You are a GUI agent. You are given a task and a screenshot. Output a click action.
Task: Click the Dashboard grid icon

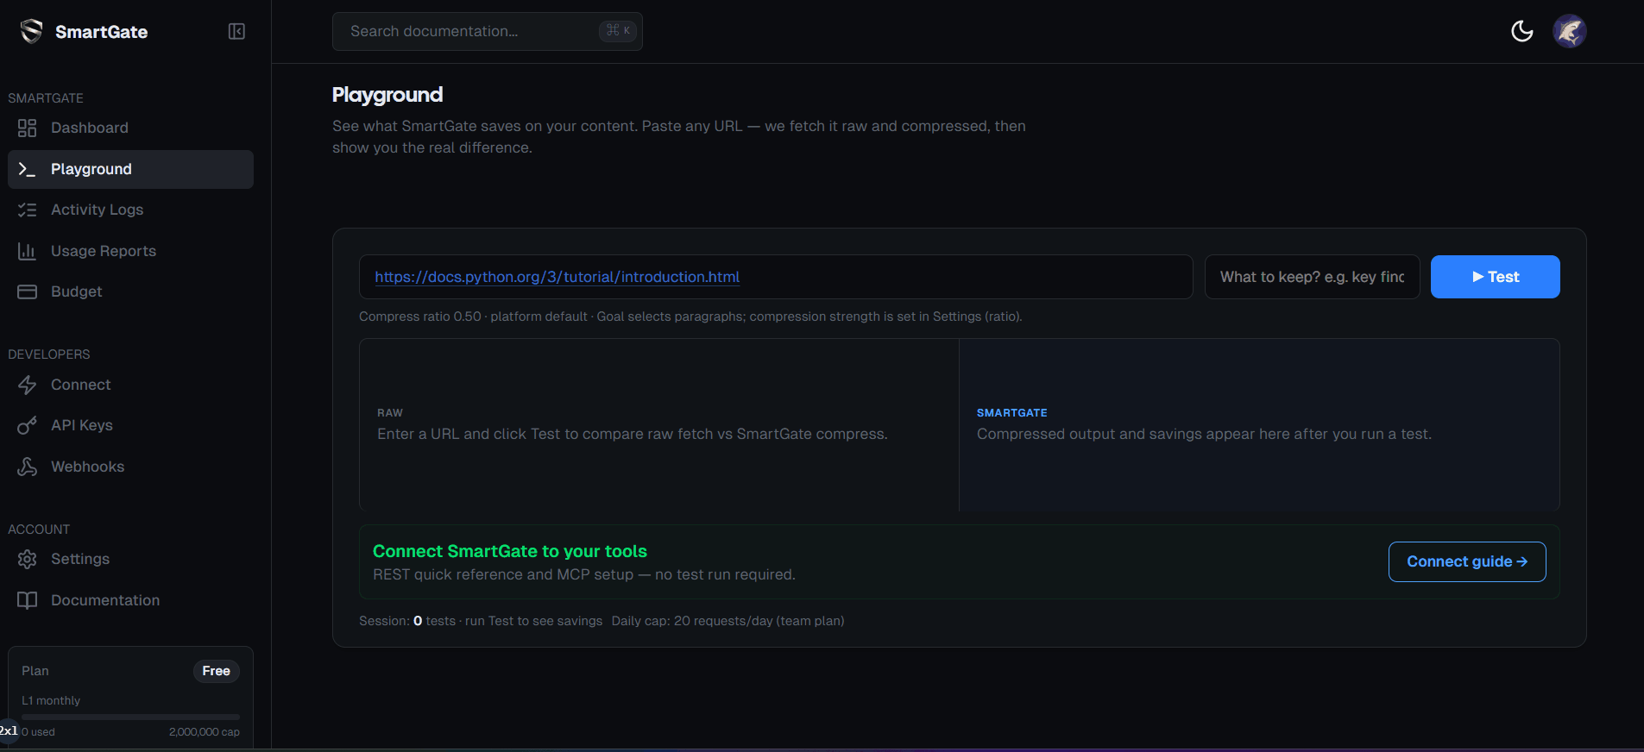(x=28, y=128)
